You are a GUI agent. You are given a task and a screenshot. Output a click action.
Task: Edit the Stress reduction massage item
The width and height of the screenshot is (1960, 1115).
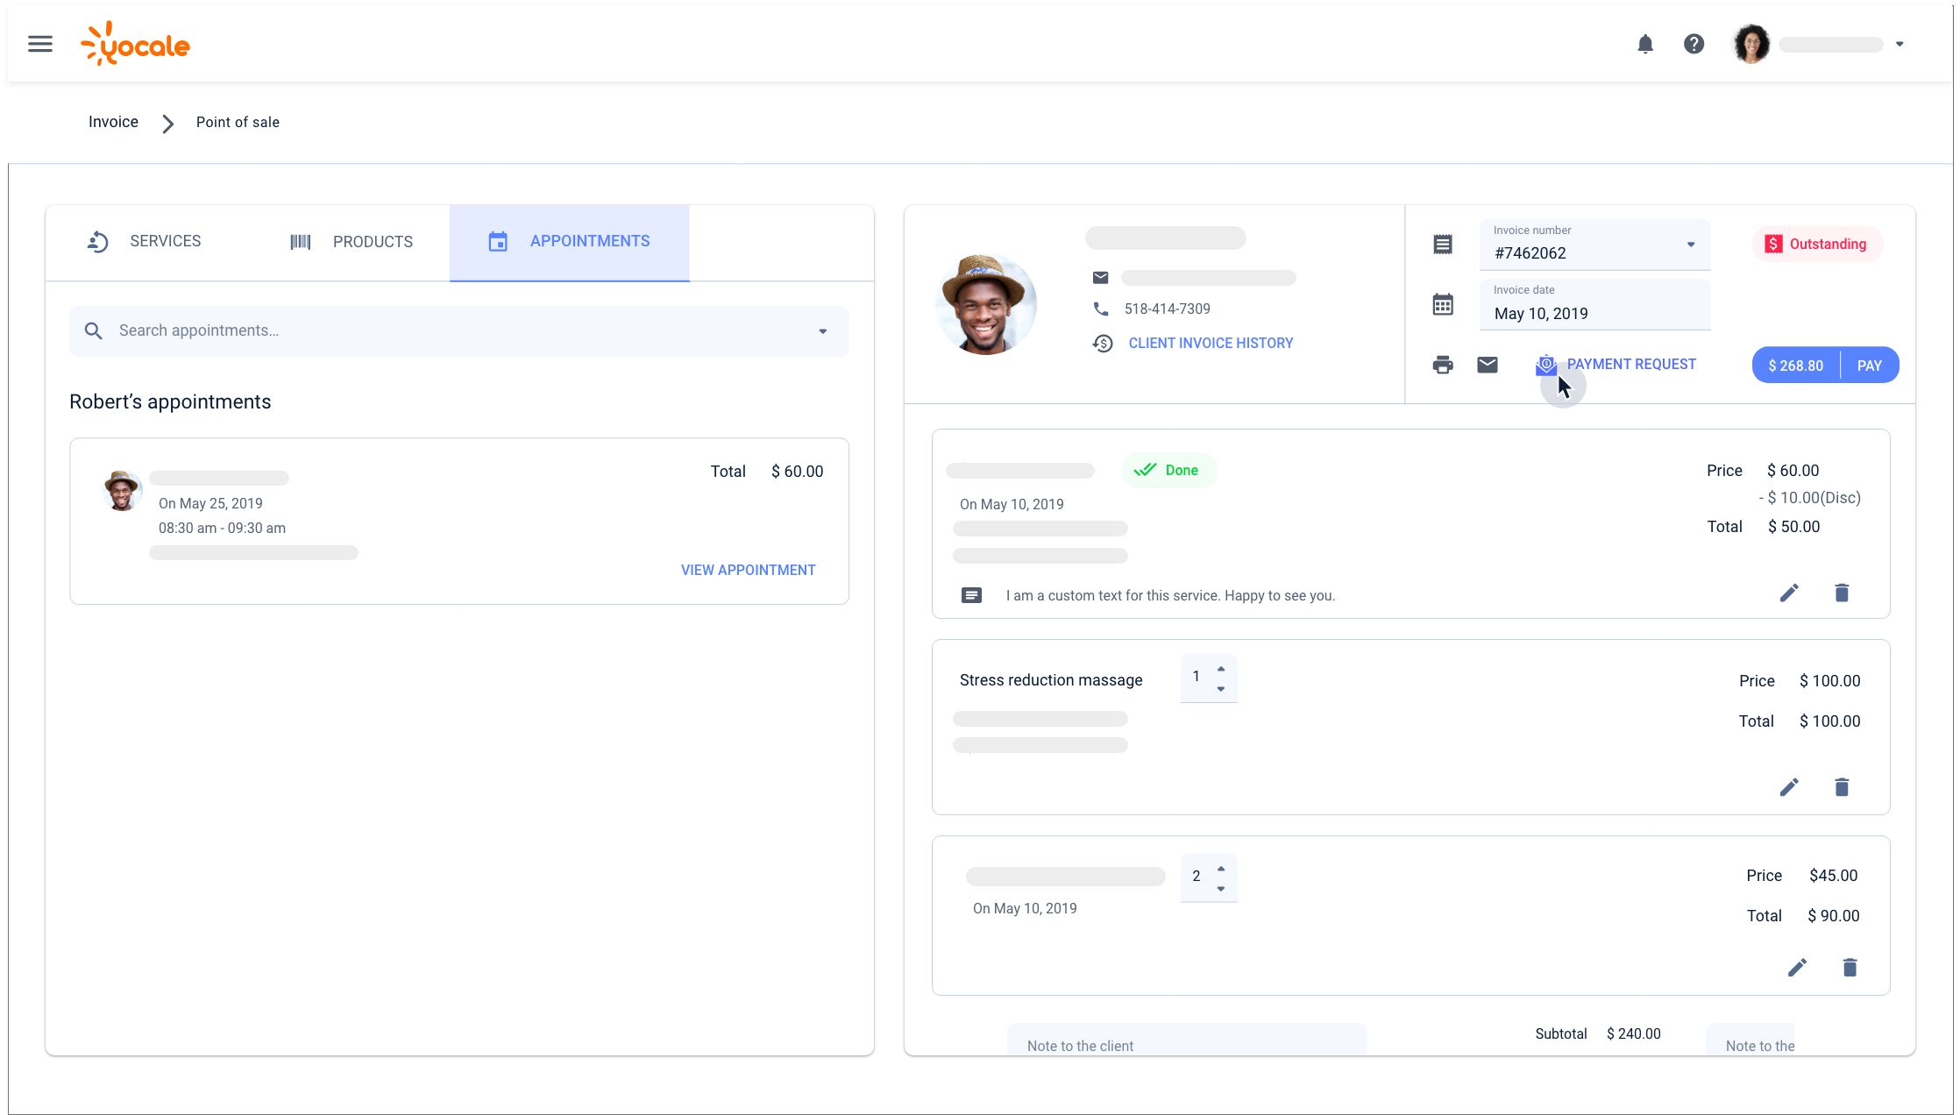click(x=1789, y=787)
